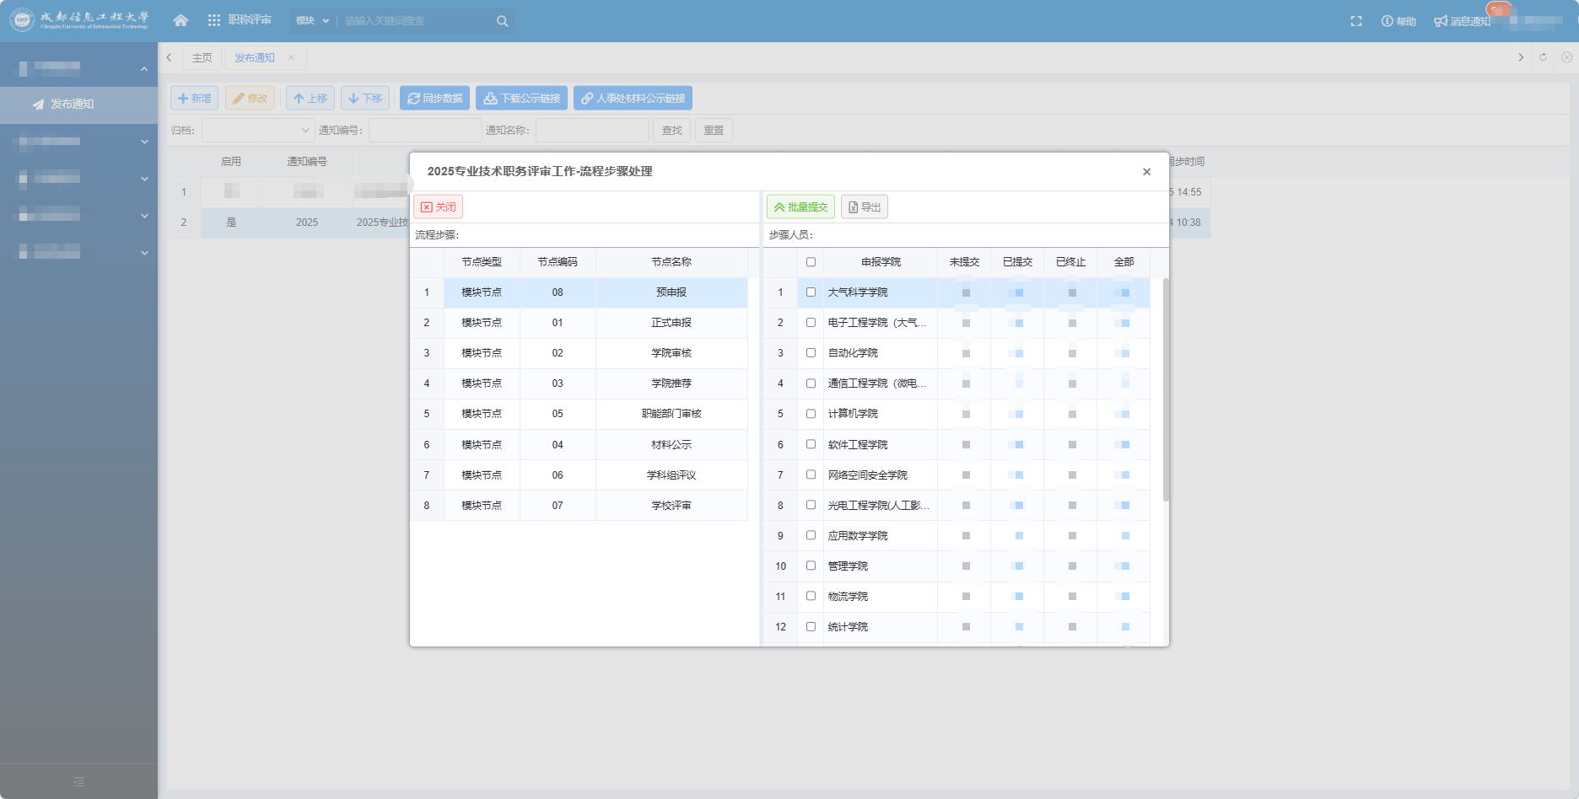Open the 模块 search type dropdown

coord(312,21)
